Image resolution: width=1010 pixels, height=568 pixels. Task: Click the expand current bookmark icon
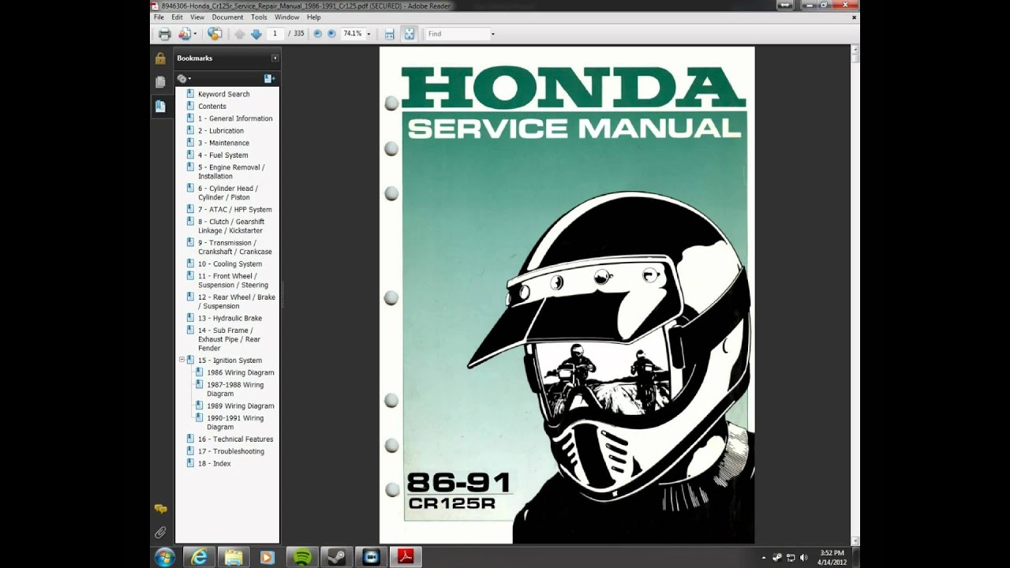pyautogui.click(x=268, y=78)
